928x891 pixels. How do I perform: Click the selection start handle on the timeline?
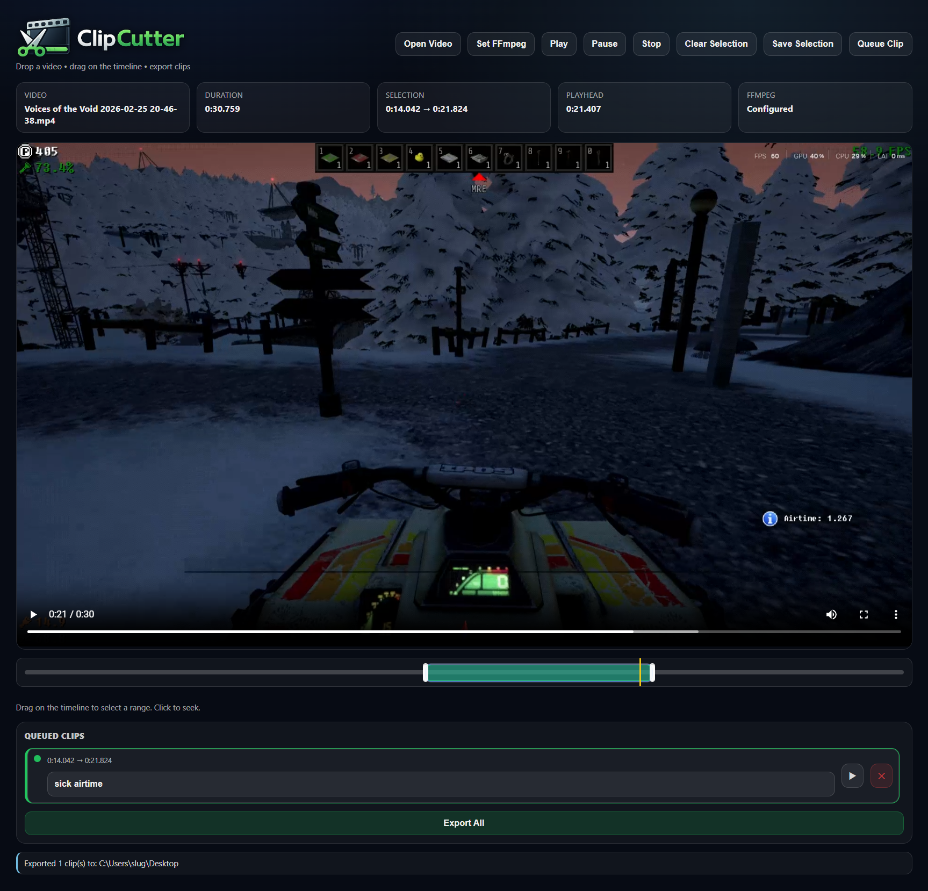pyautogui.click(x=426, y=672)
